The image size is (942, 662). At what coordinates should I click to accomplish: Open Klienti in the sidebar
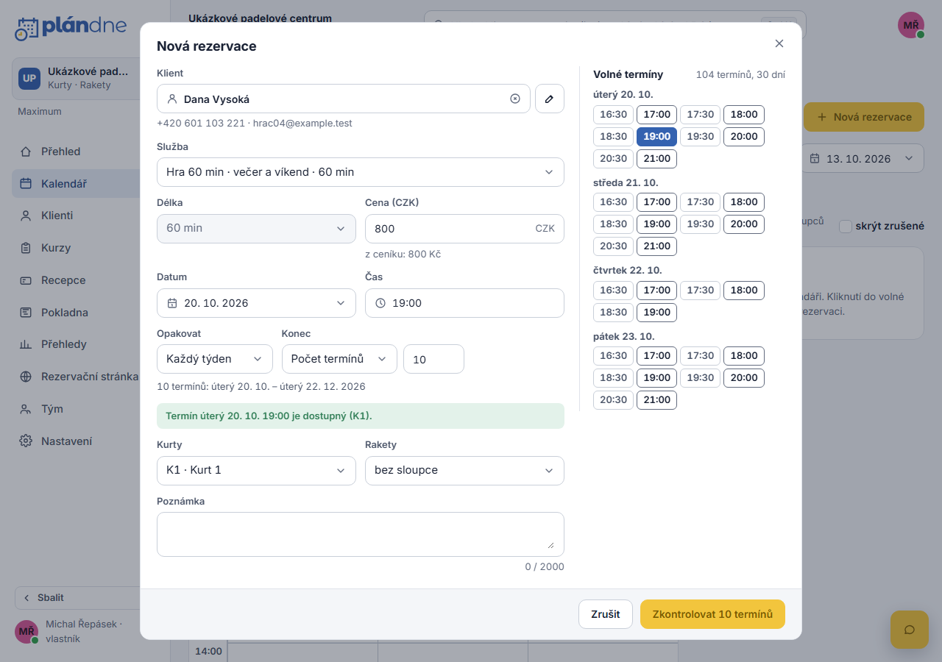76,216
